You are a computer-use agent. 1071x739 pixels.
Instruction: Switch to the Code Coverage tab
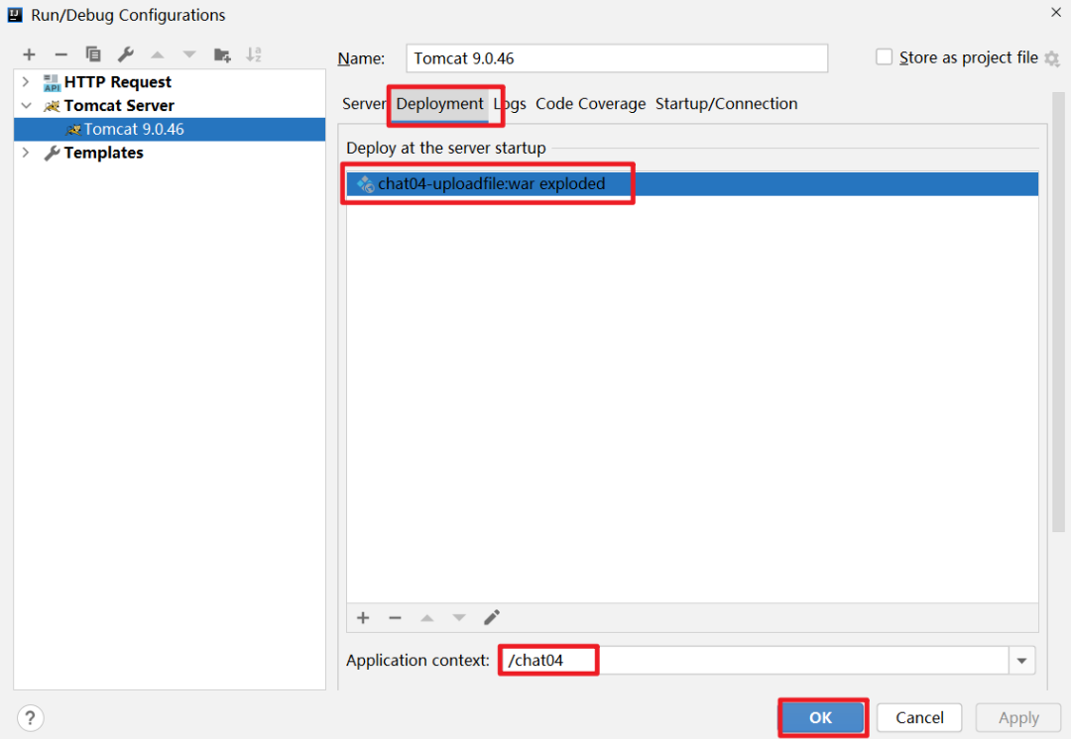[x=590, y=104]
